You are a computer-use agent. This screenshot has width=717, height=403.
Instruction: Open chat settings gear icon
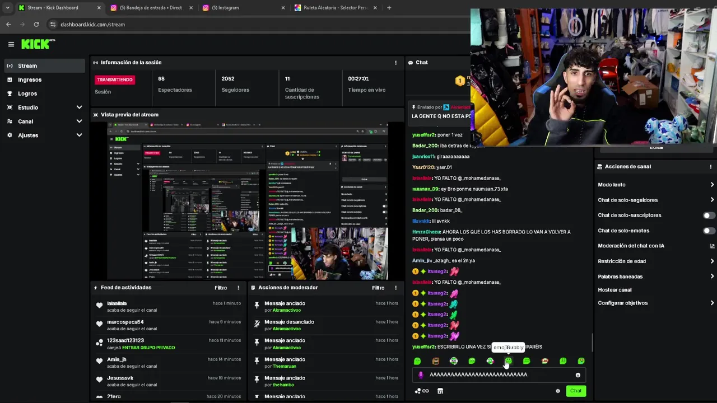pyautogui.click(x=557, y=391)
